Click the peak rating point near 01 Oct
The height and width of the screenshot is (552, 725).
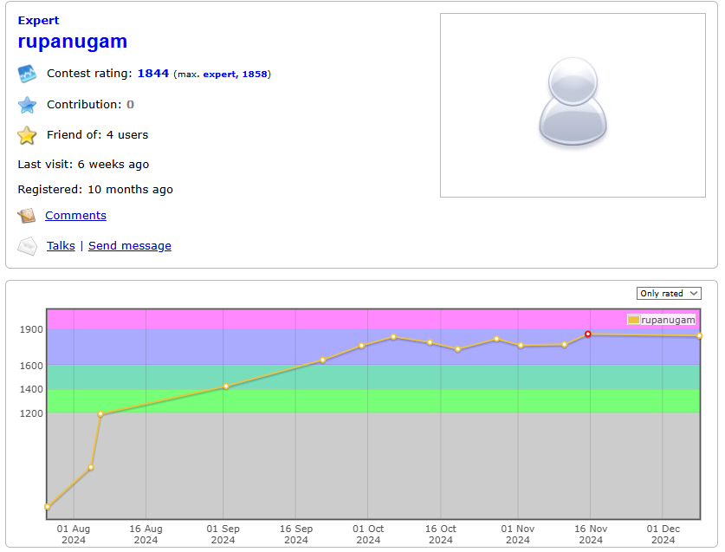[x=392, y=337]
